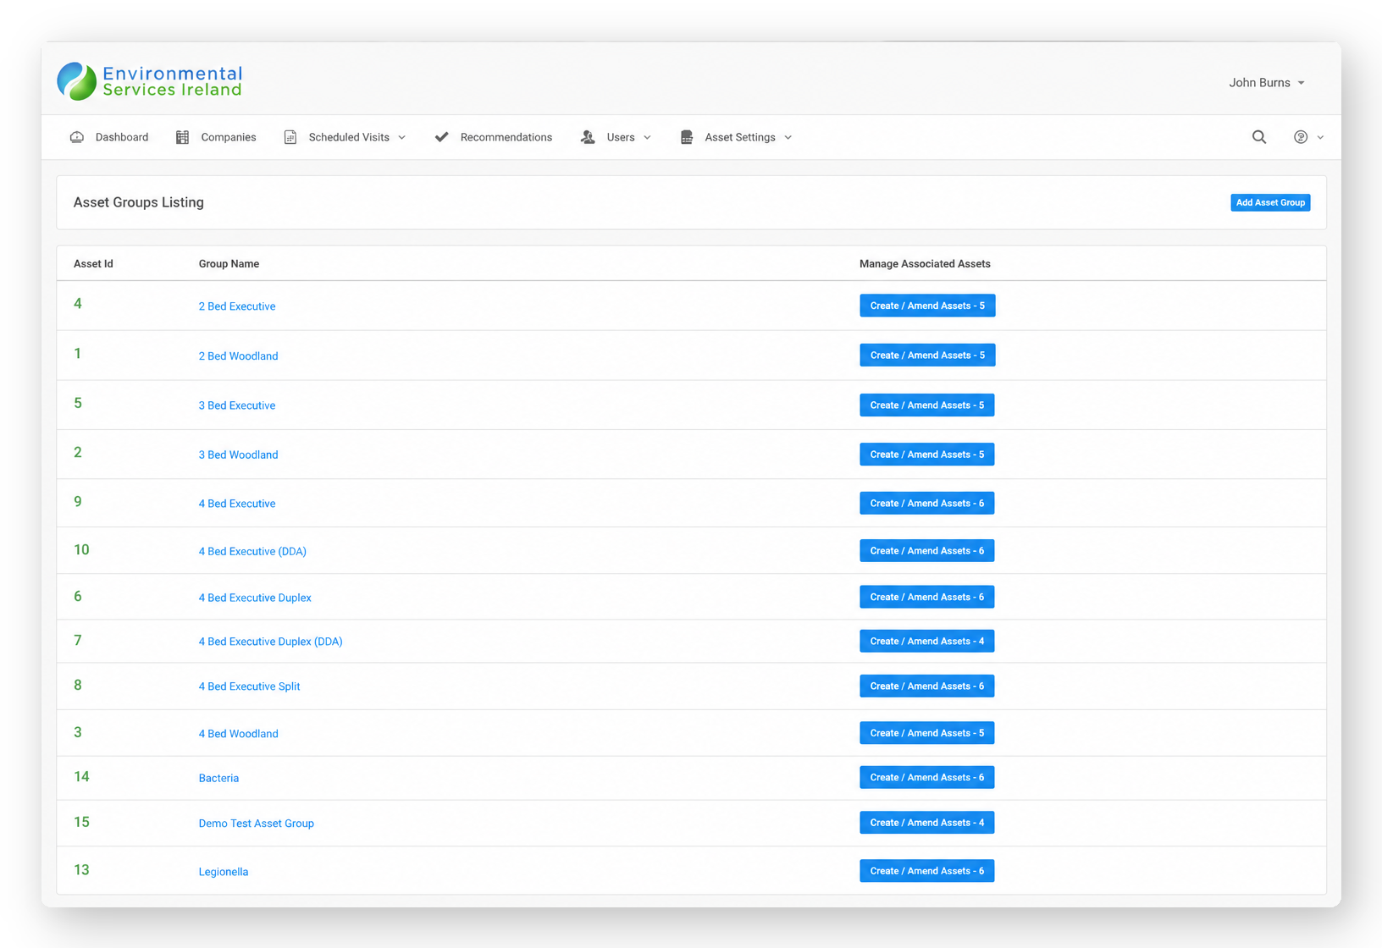Viewport: 1382px width, 948px height.
Task: Click the search magnifier icon
Action: [1259, 137]
